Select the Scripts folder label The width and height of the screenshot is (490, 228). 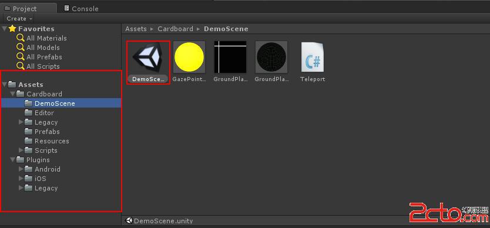pos(46,150)
